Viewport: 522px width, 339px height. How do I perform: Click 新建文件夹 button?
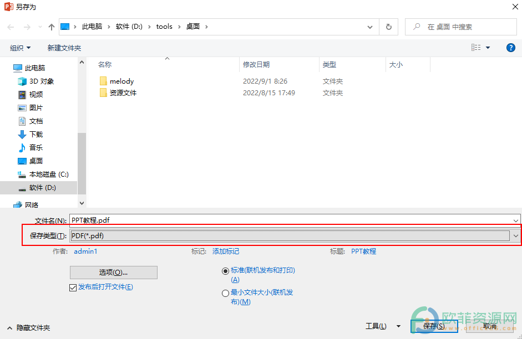click(64, 48)
